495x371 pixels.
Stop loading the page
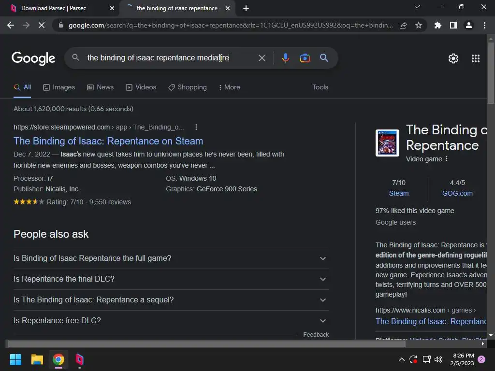(x=42, y=25)
